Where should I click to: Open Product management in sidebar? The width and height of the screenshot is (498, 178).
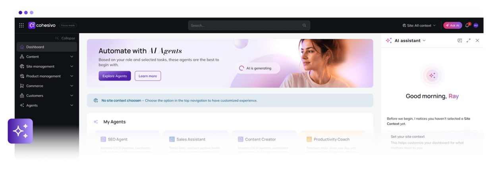pyautogui.click(x=47, y=76)
